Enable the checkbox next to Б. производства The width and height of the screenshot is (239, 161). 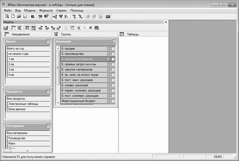coord(113,54)
